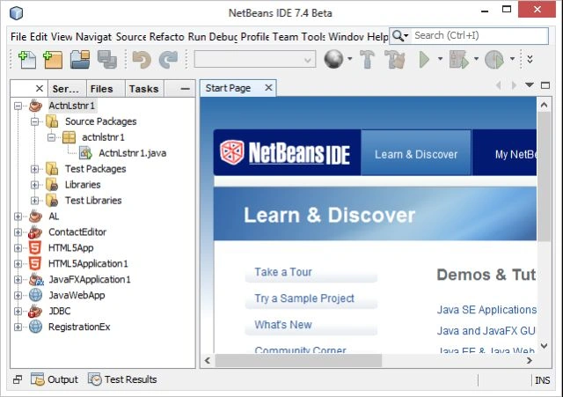Open the Java and JavaFX GUI link
The image size is (563, 397).
point(486,330)
